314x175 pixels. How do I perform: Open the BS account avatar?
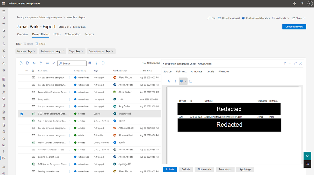pos(310,3)
